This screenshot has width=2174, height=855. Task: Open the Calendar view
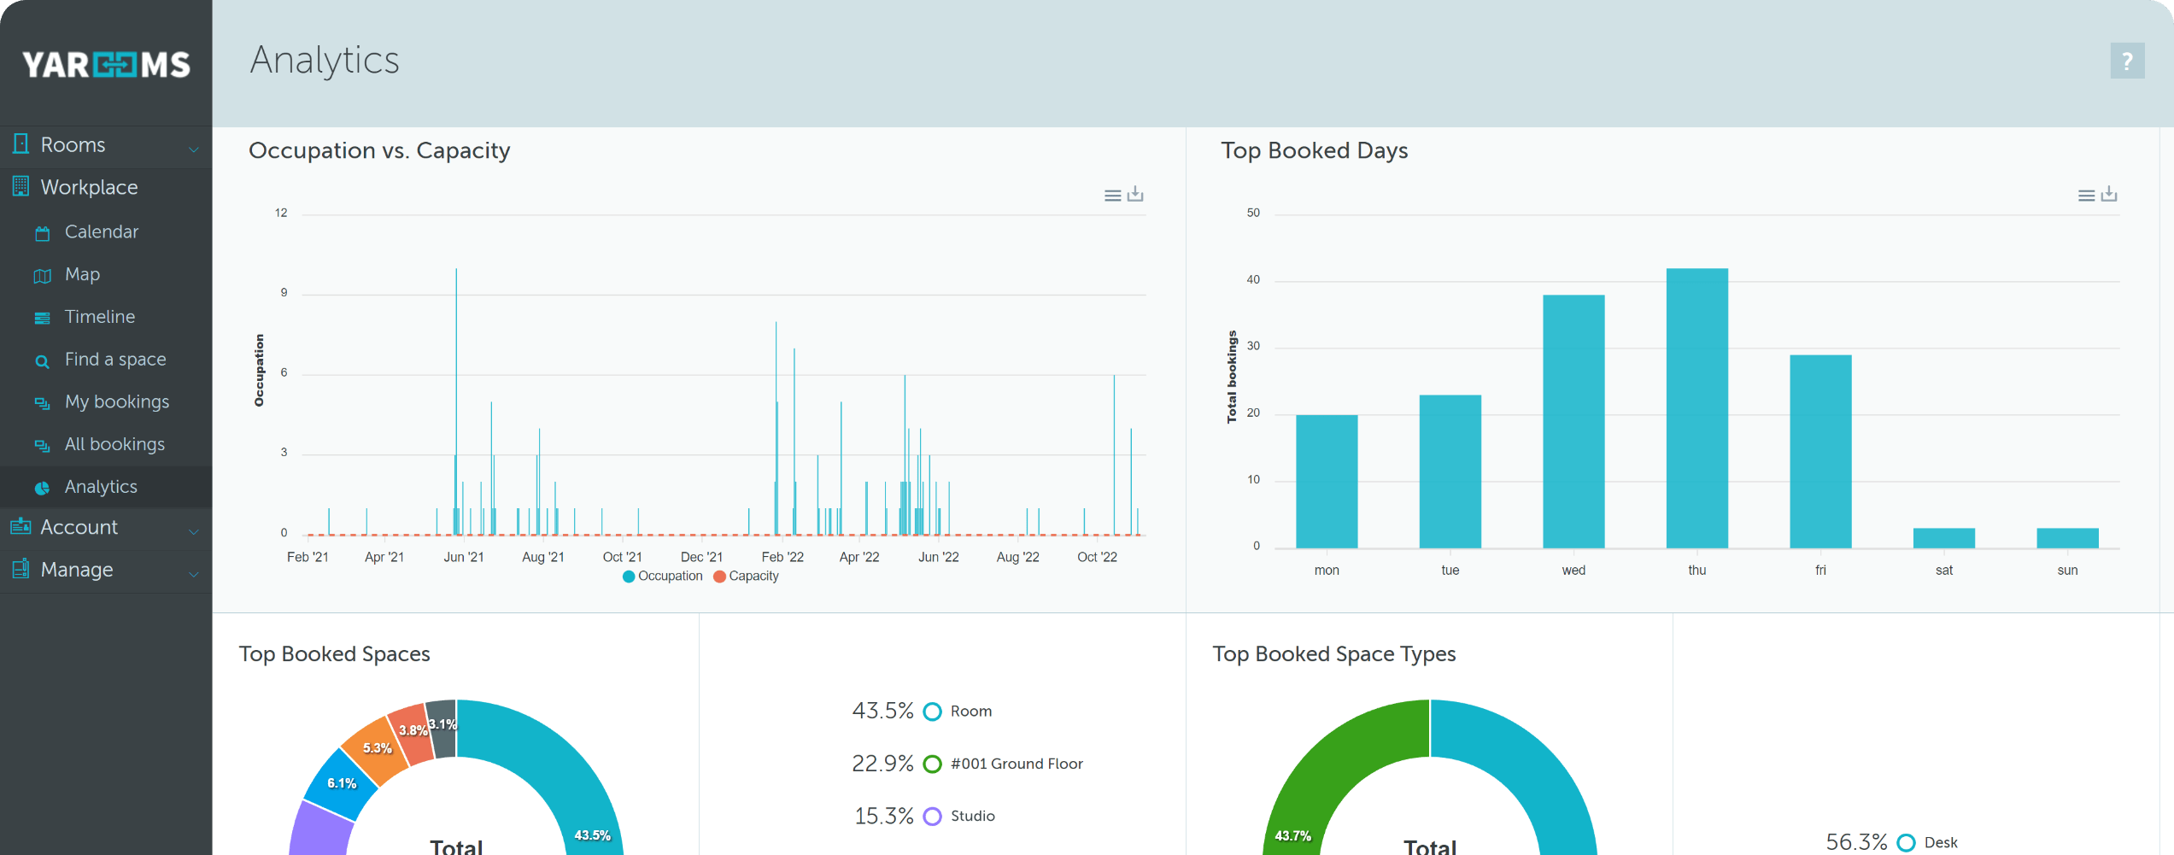(101, 231)
